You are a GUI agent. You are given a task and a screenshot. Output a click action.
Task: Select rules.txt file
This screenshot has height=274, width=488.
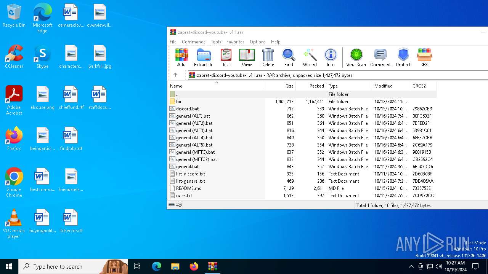pos(302,196)
